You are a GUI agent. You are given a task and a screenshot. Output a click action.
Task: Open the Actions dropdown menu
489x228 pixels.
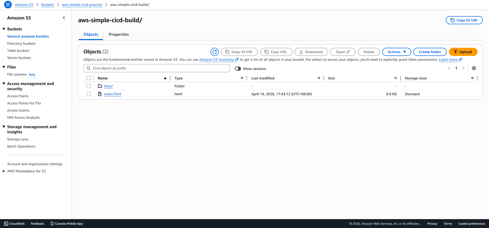tap(396, 52)
